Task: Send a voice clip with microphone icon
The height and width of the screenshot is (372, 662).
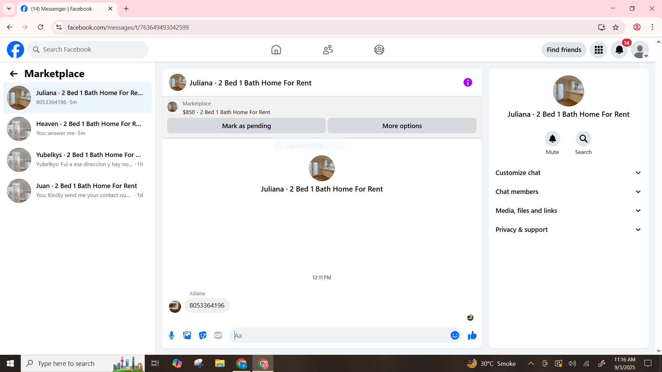Action: (x=172, y=335)
